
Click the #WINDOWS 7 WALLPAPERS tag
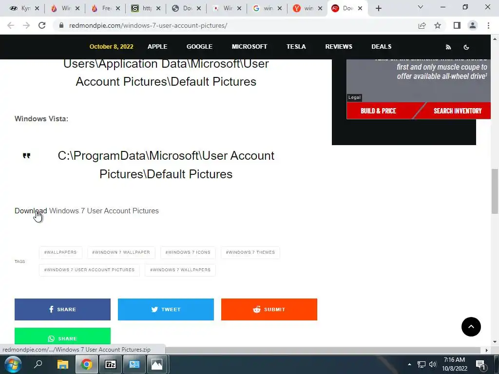180,270
